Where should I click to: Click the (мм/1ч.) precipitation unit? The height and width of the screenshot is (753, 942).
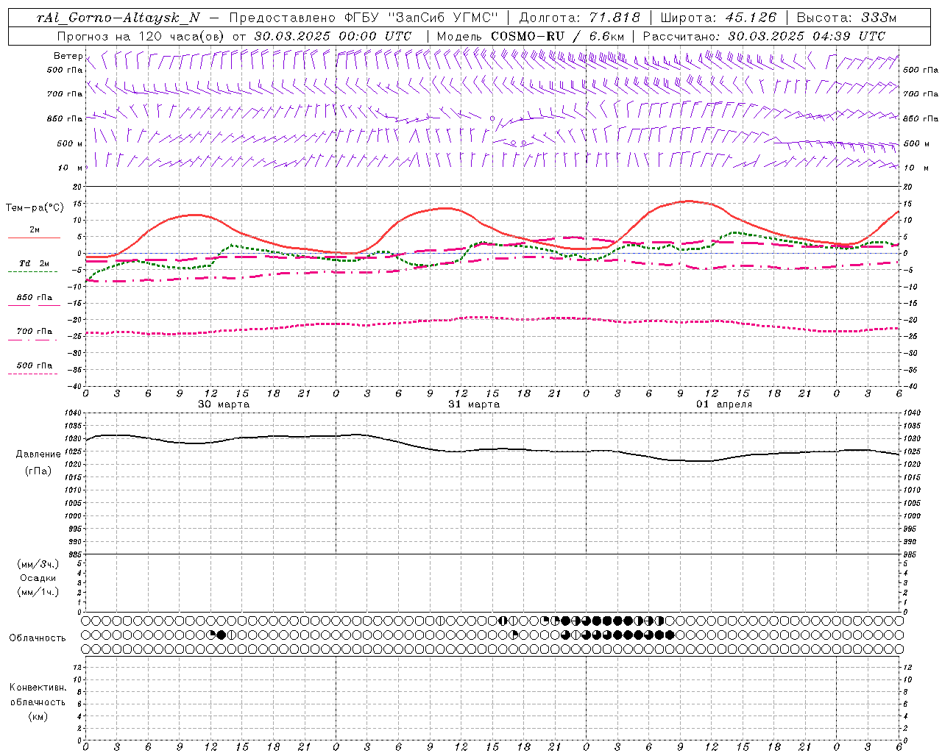coord(38,592)
